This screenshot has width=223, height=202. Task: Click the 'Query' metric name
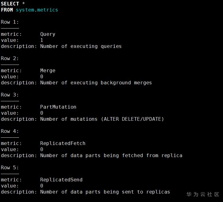(48, 34)
